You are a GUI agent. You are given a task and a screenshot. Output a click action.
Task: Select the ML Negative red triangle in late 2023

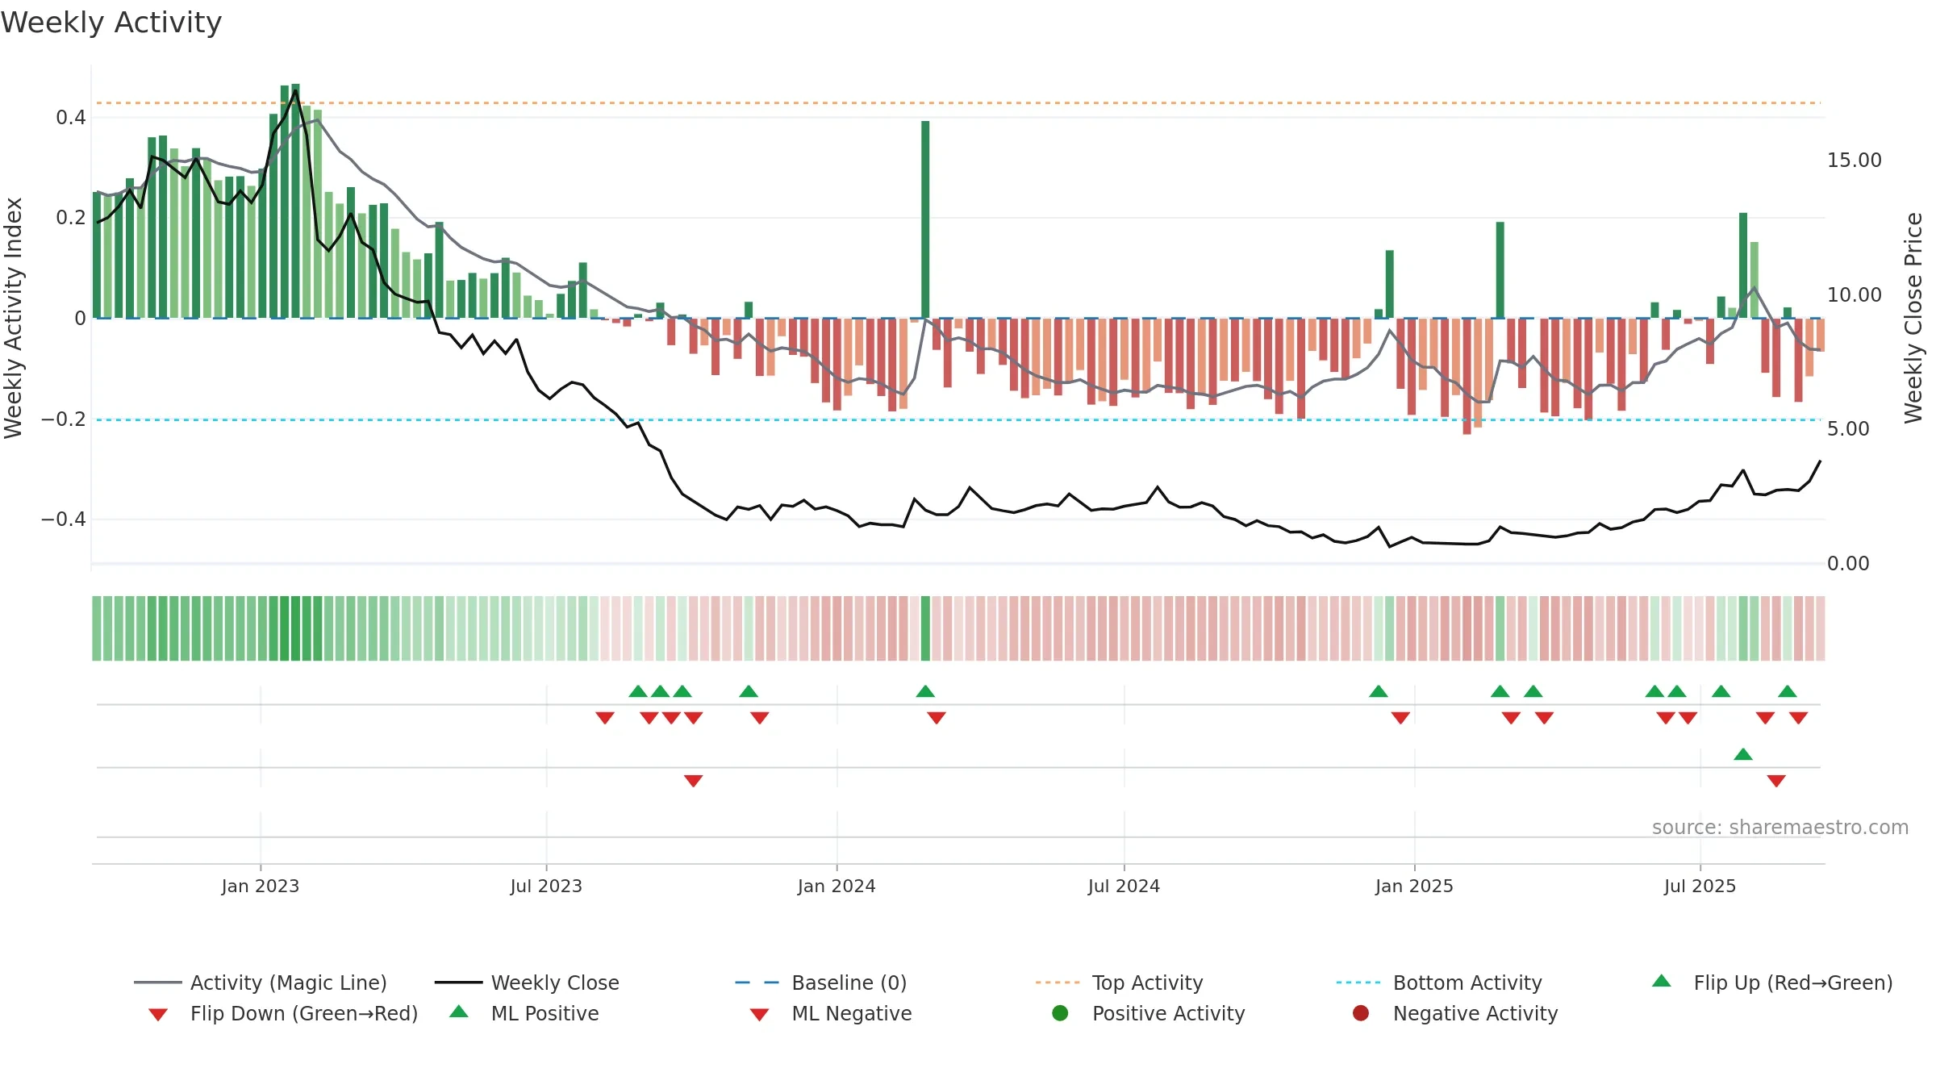point(693,781)
